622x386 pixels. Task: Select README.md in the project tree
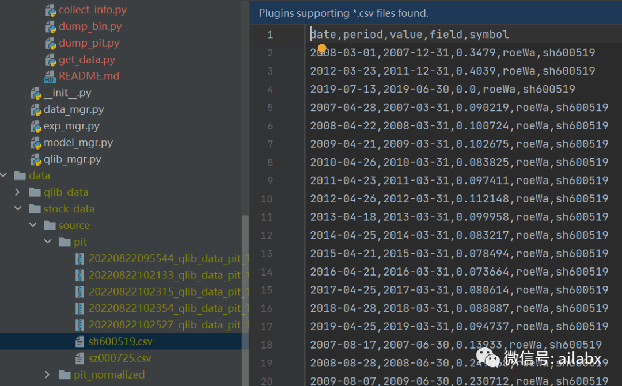coord(89,76)
